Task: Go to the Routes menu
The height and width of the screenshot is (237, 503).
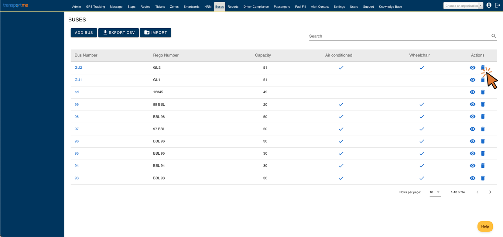Action: [x=145, y=7]
